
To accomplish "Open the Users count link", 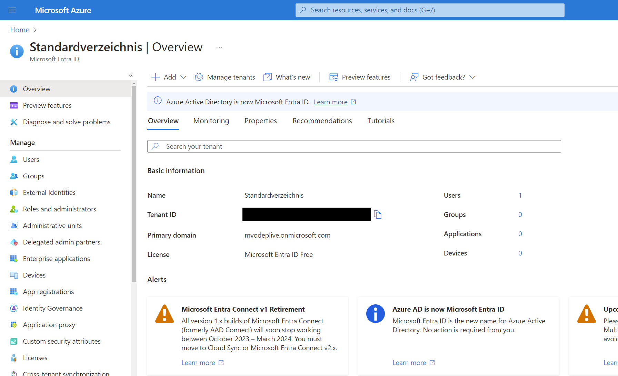I will (520, 195).
